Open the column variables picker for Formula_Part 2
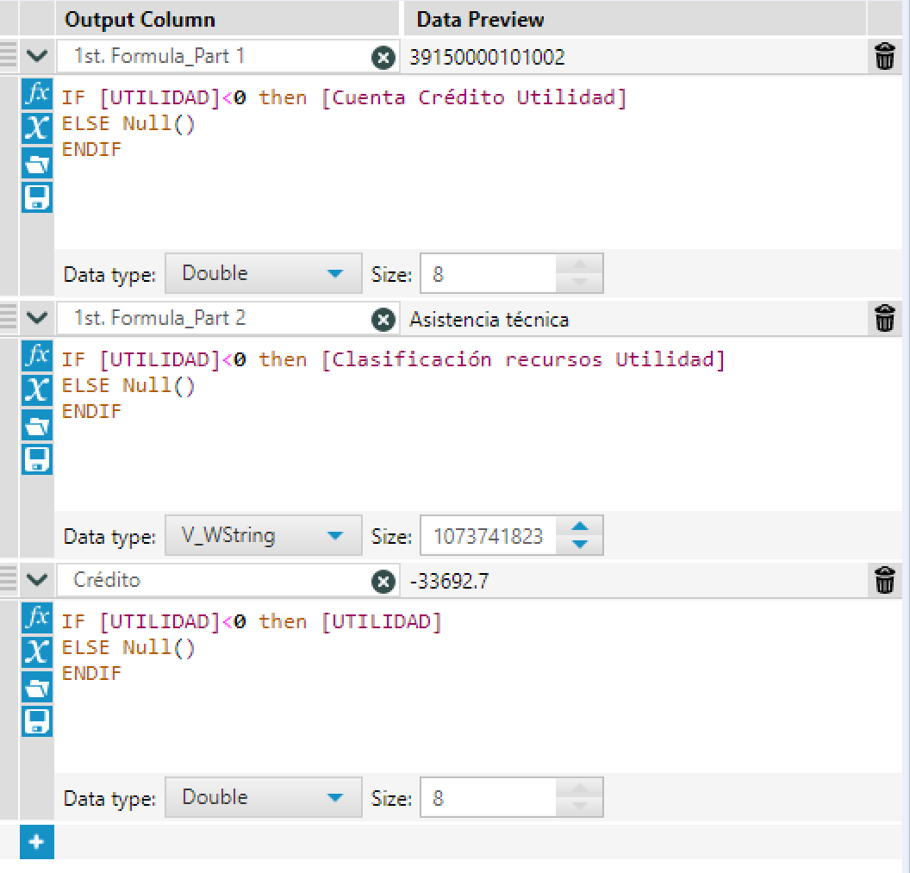910x873 pixels. coord(36,390)
